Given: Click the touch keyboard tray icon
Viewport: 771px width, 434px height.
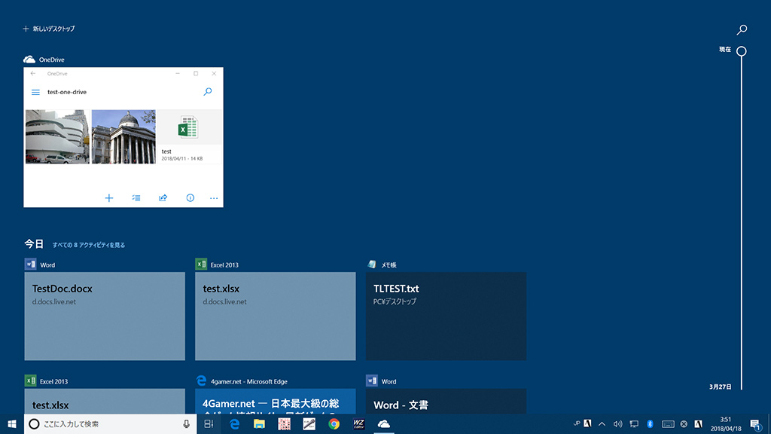Looking at the screenshot, I should tap(668, 424).
